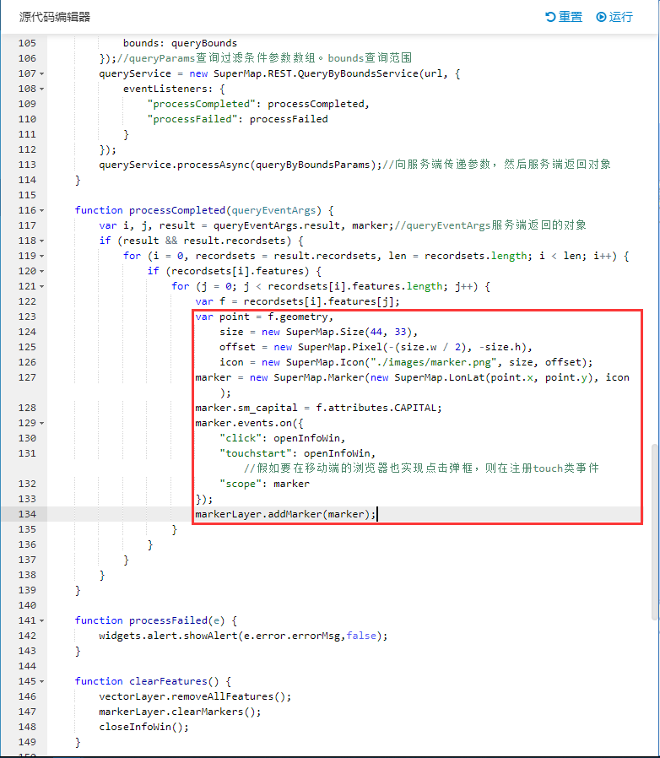Collapse fold arrow at line 129

41,424
